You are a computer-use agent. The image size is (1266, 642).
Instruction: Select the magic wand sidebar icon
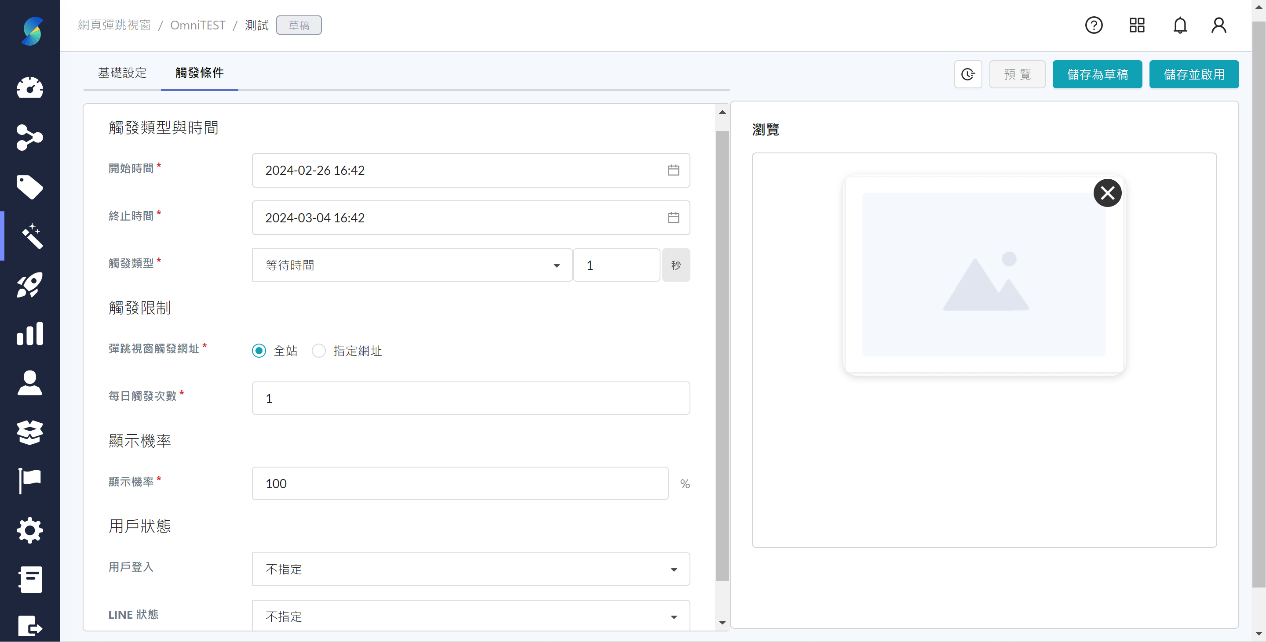(32, 236)
